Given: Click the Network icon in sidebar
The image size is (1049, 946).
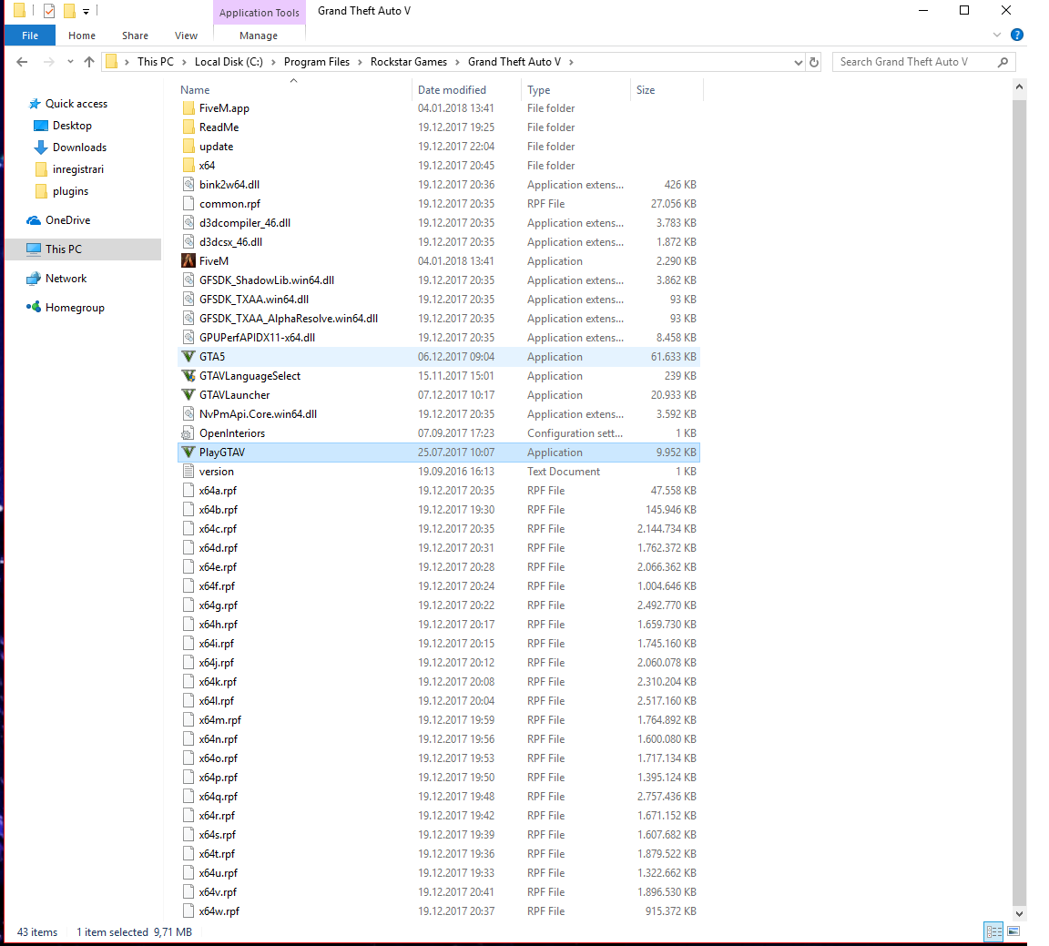Looking at the screenshot, I should (34, 279).
